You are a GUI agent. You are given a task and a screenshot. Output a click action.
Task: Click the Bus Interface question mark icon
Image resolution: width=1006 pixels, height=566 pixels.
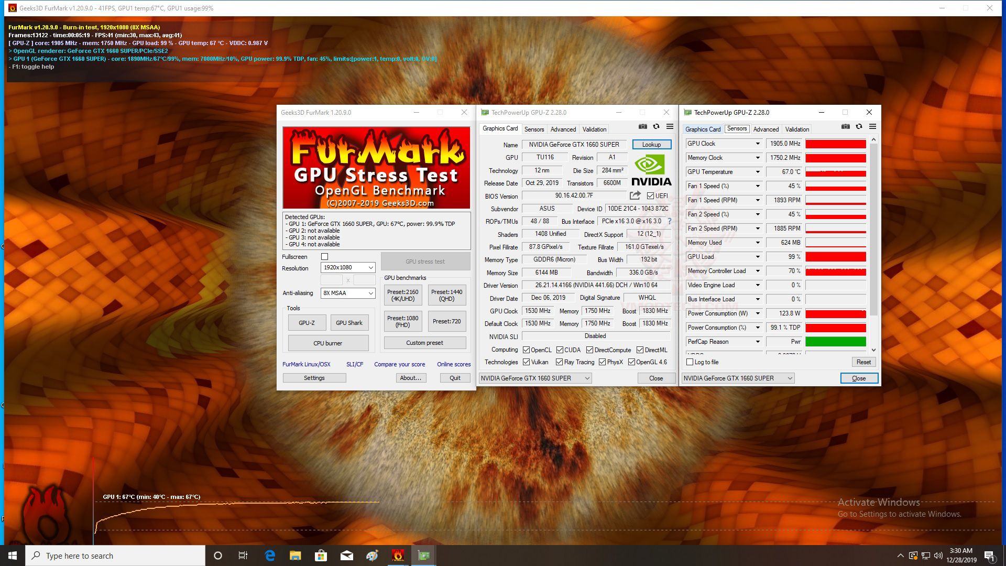pos(669,221)
